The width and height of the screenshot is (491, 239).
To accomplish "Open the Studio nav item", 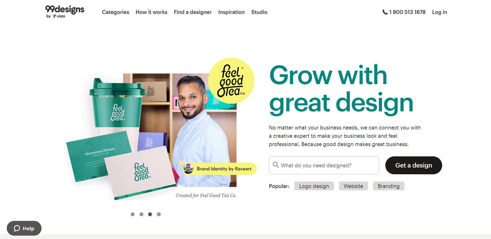I will point(259,12).
